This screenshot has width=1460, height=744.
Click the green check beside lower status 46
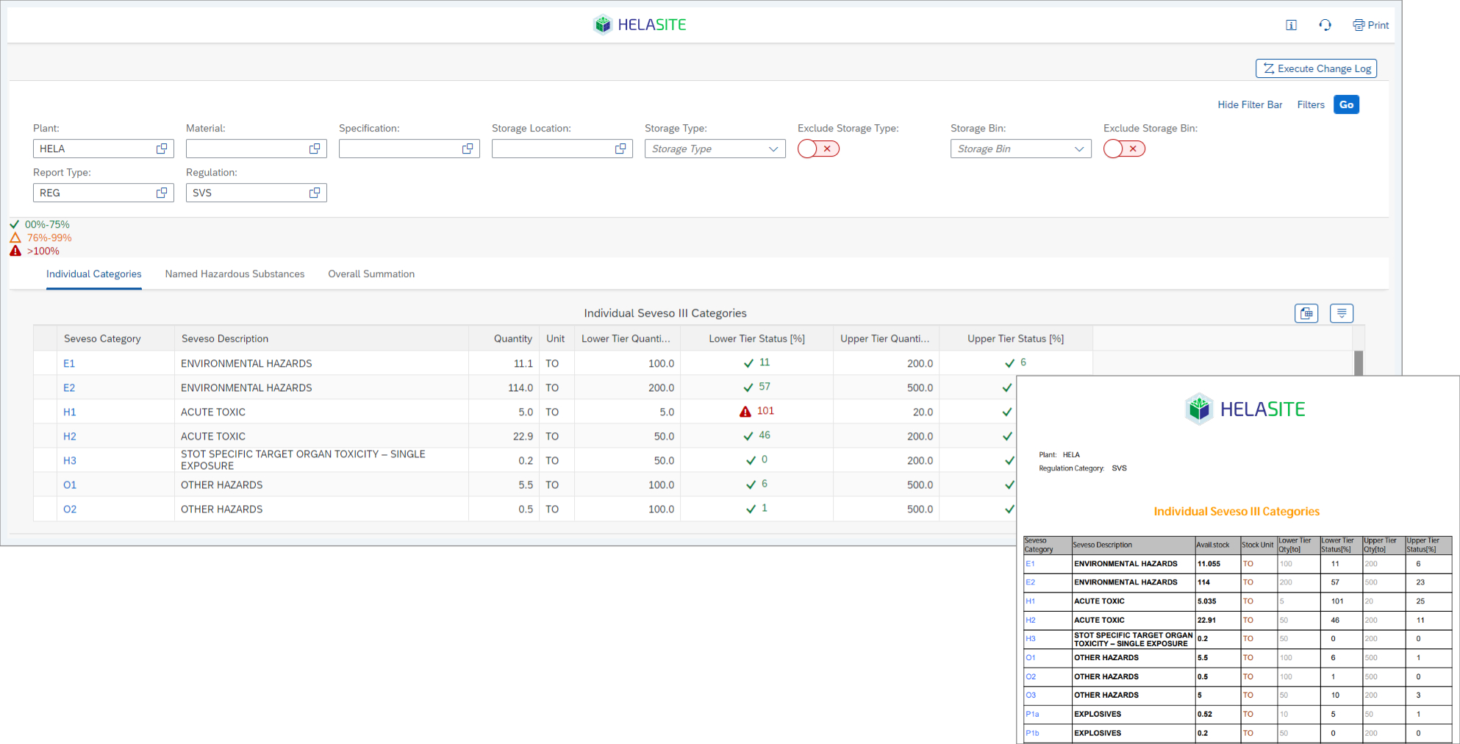pos(748,436)
